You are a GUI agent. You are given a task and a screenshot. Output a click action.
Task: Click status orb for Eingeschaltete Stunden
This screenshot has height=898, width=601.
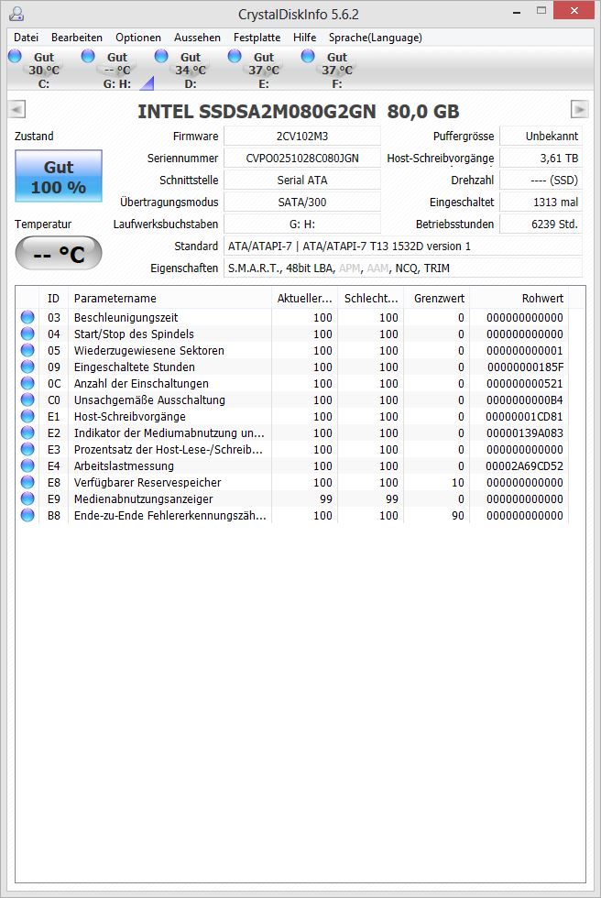pos(27,367)
